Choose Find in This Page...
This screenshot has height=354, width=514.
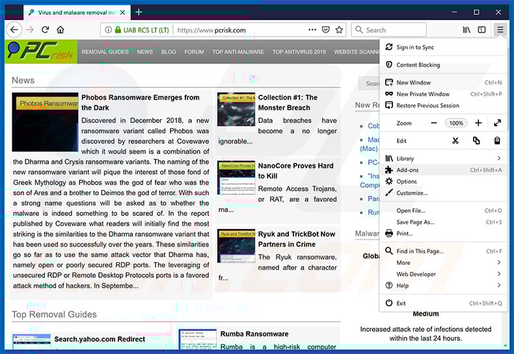click(444, 251)
